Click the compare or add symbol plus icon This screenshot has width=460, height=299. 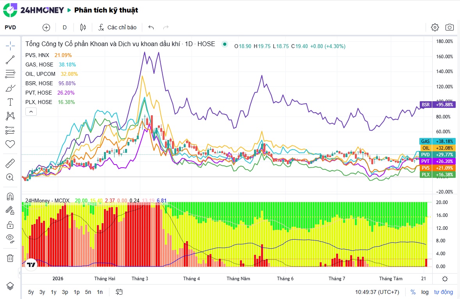click(47, 27)
